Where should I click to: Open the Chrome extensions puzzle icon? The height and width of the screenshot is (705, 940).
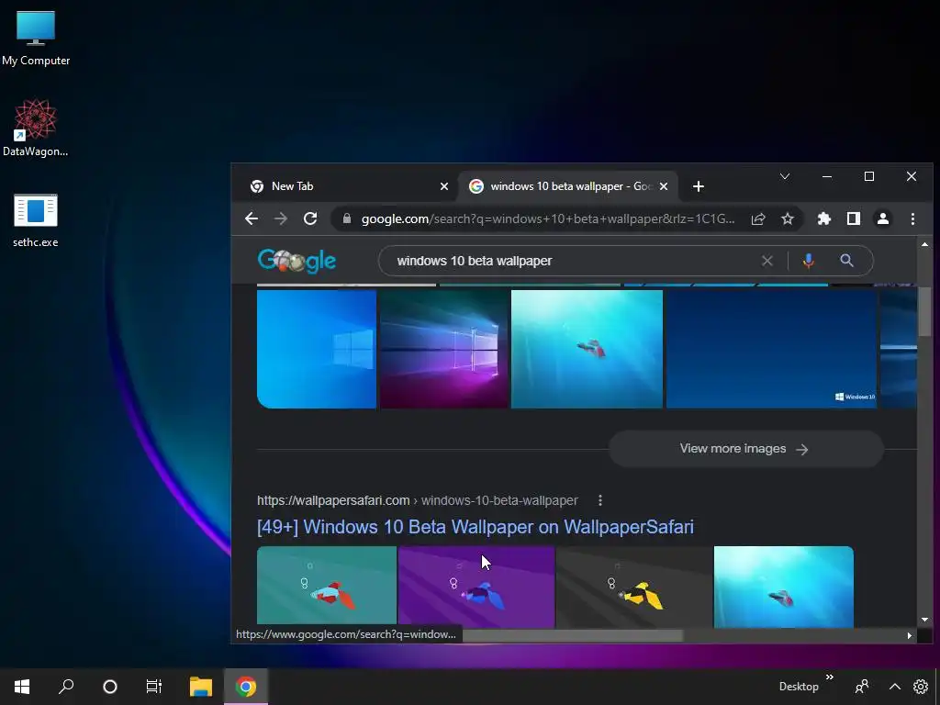pyautogui.click(x=824, y=218)
